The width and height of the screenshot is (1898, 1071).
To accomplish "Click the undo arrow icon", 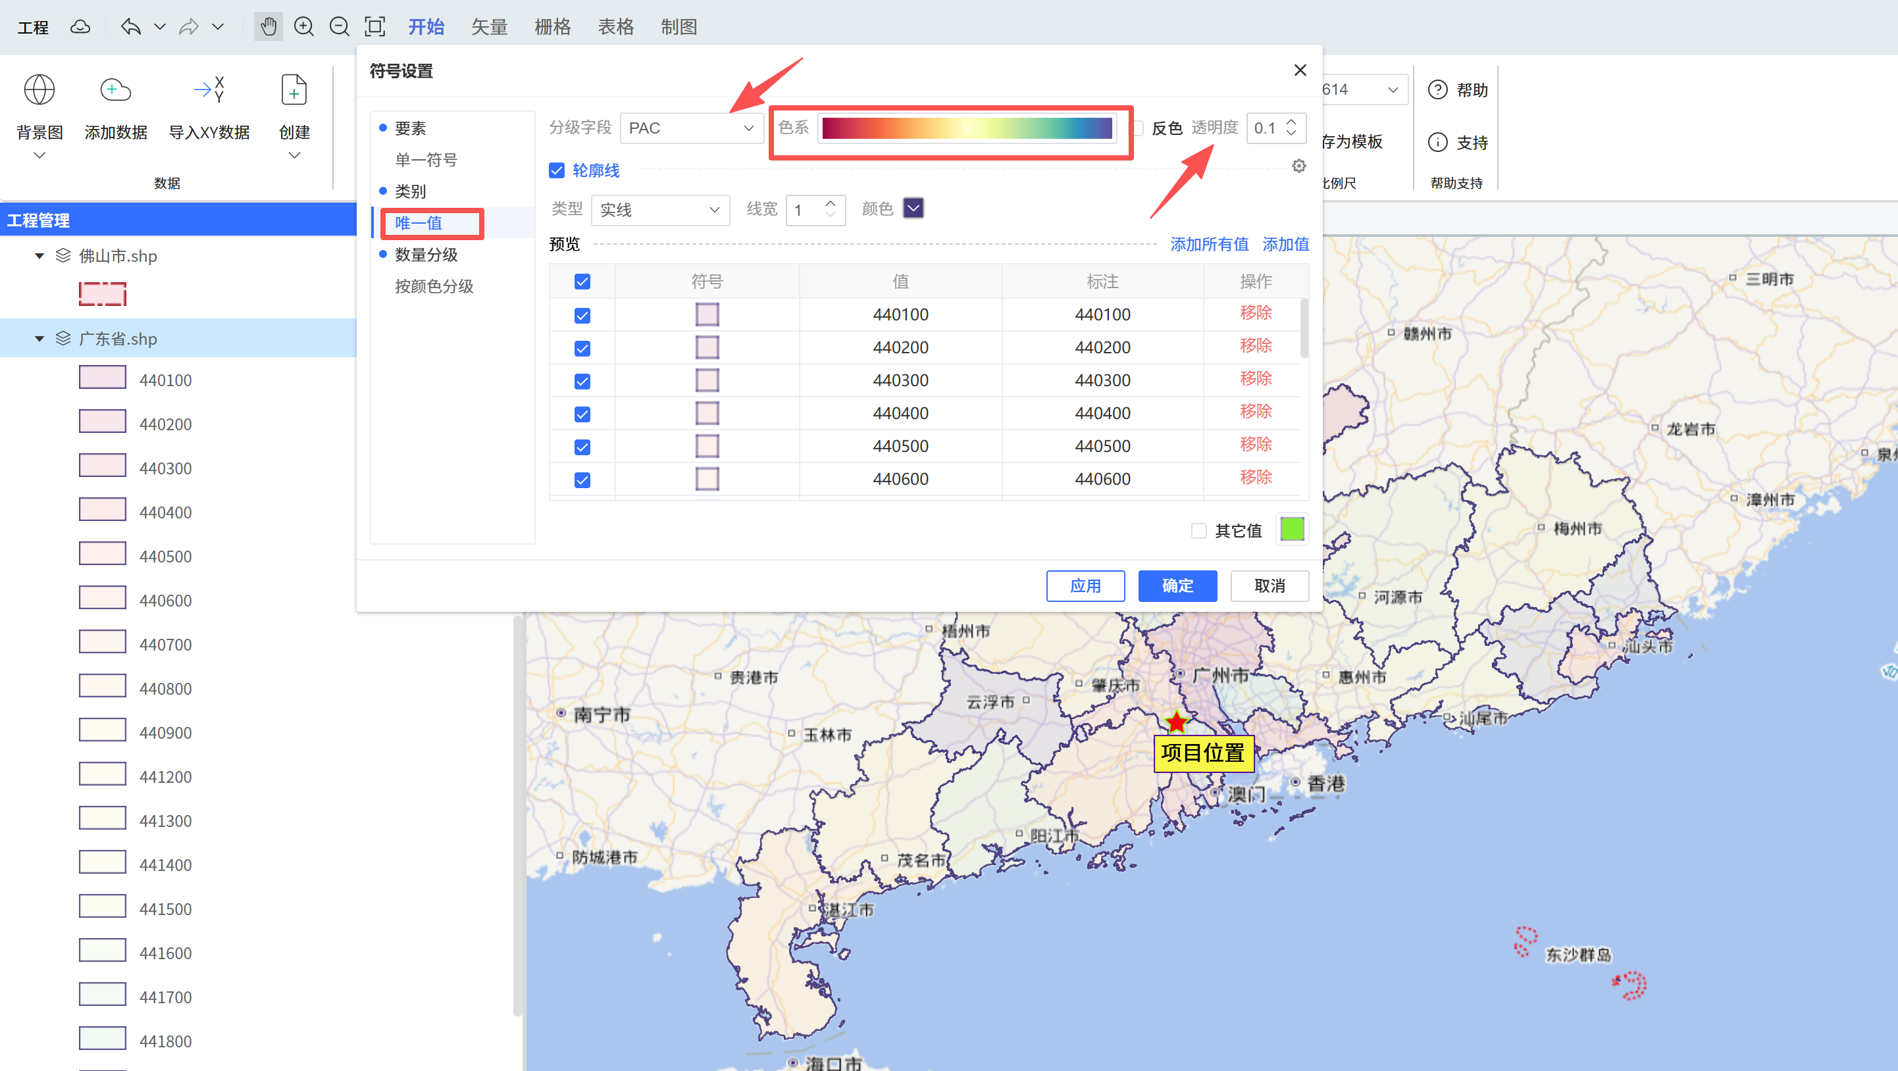I will [131, 27].
